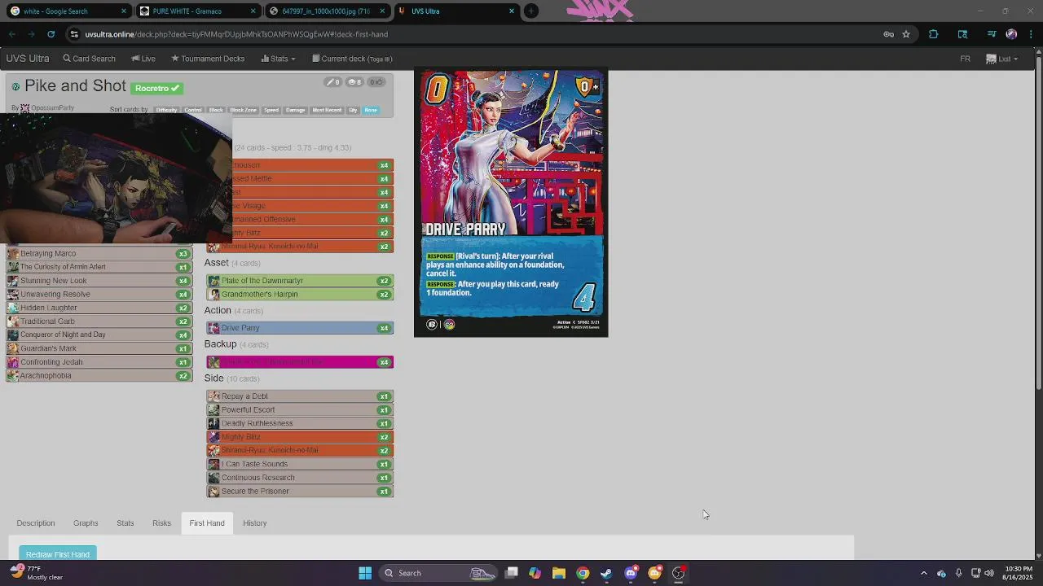The height and width of the screenshot is (586, 1043).
Task: Open Chrome media control icon
Action: coord(992,34)
